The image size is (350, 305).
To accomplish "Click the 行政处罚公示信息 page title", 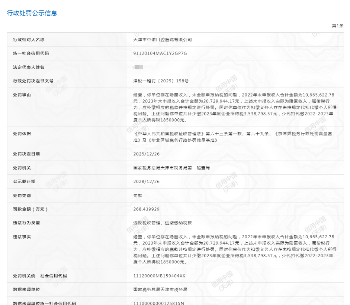I will (x=32, y=13).
